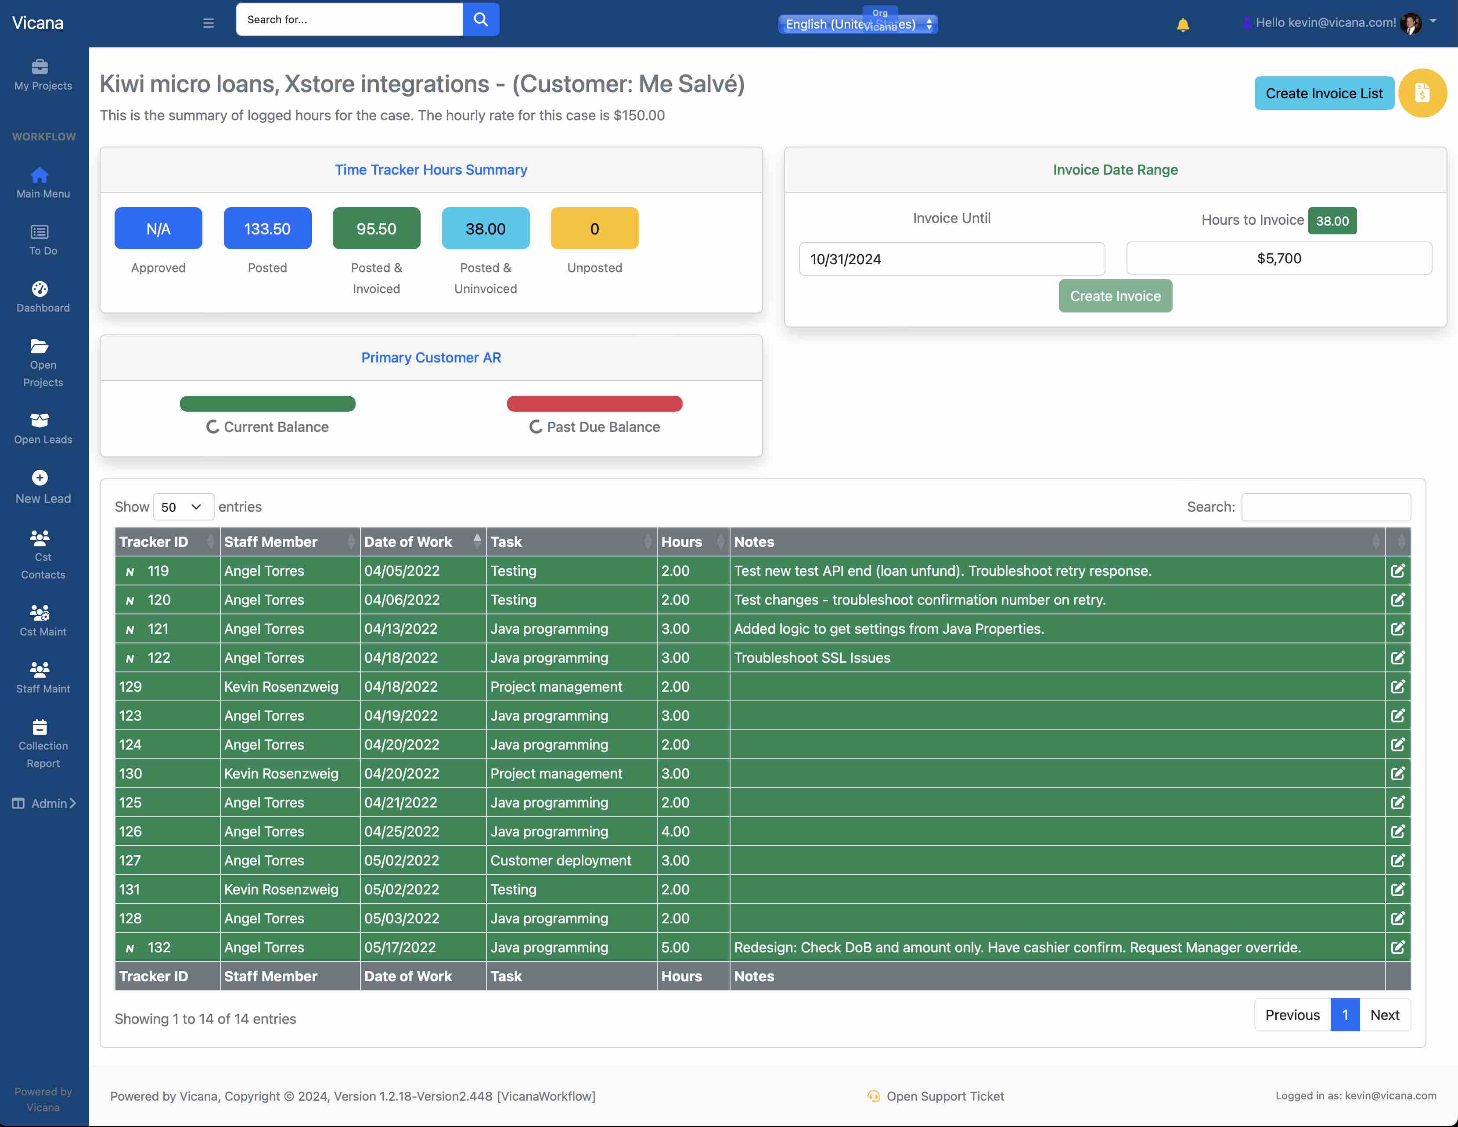The height and width of the screenshot is (1127, 1458).
Task: Click the New Lead plus icon
Action: pyautogui.click(x=40, y=478)
